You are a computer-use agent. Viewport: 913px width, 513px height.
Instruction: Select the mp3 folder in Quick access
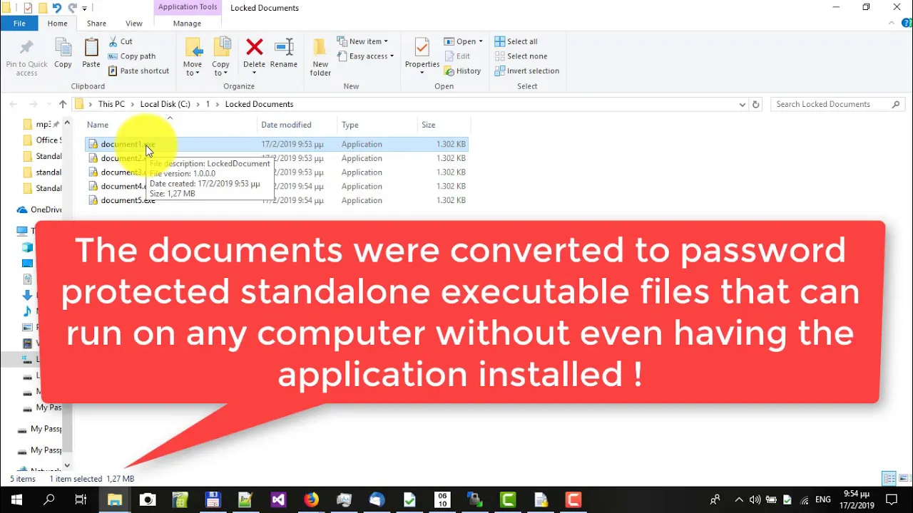pyautogui.click(x=41, y=125)
